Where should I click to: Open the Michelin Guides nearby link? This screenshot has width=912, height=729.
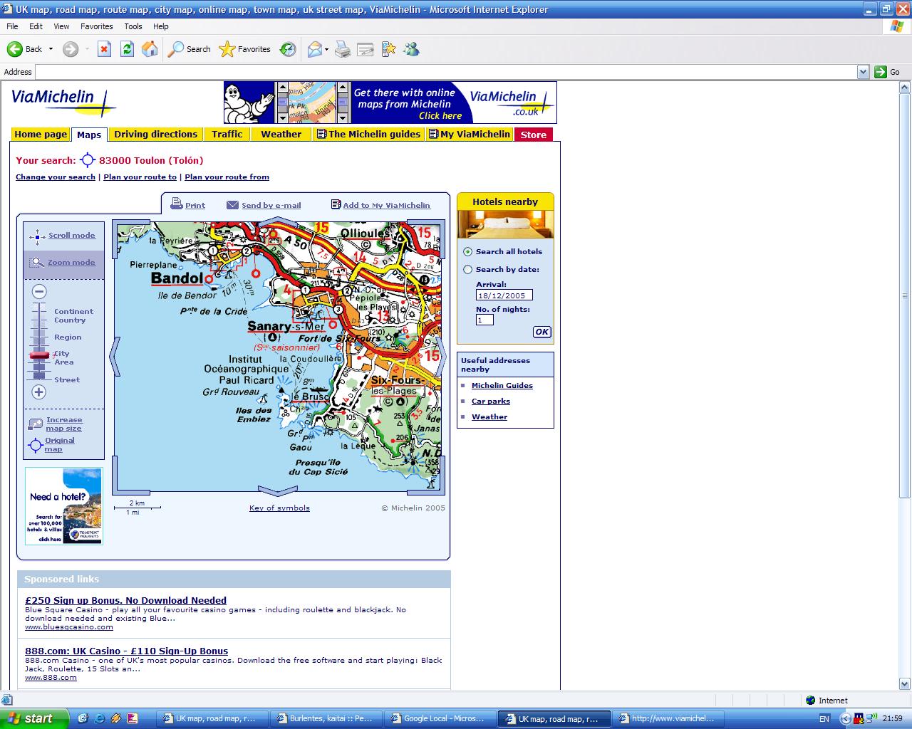502,386
